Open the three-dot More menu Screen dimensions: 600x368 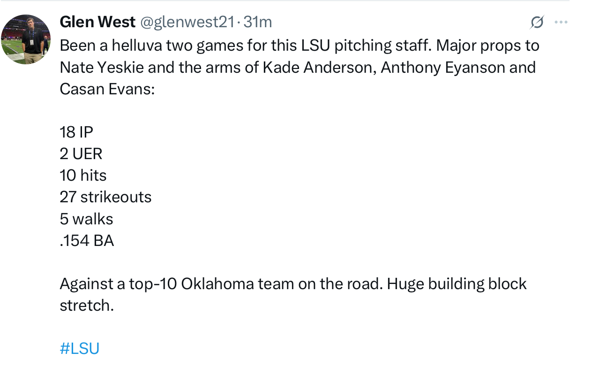[x=561, y=22]
